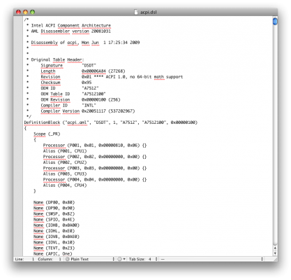
Task: Click the 'Name (IOVB, 0x0AE0)' line
Action: pyautogui.click(x=57, y=237)
